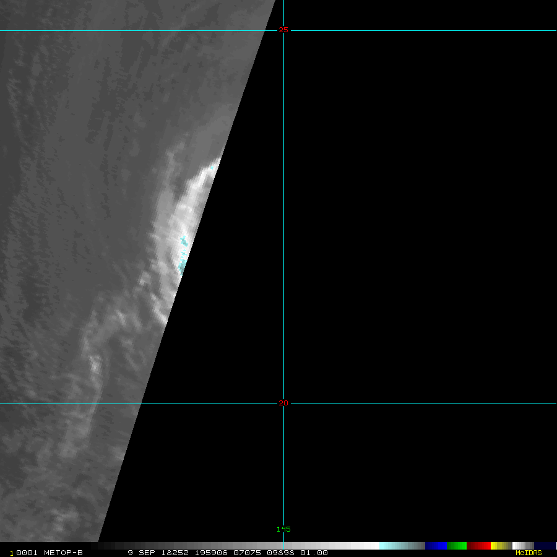Screen dimensions: 557x557
Task: Click the frame number 0001
Action: point(27,553)
